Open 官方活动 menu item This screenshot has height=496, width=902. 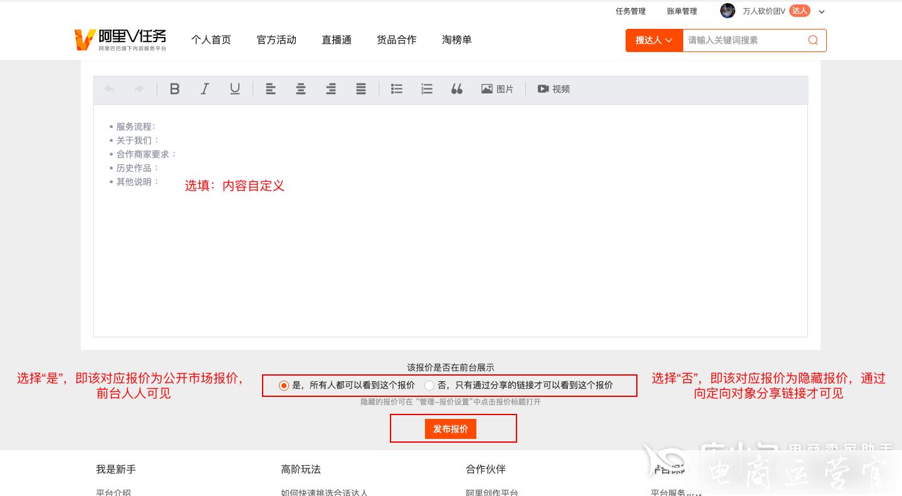point(276,40)
